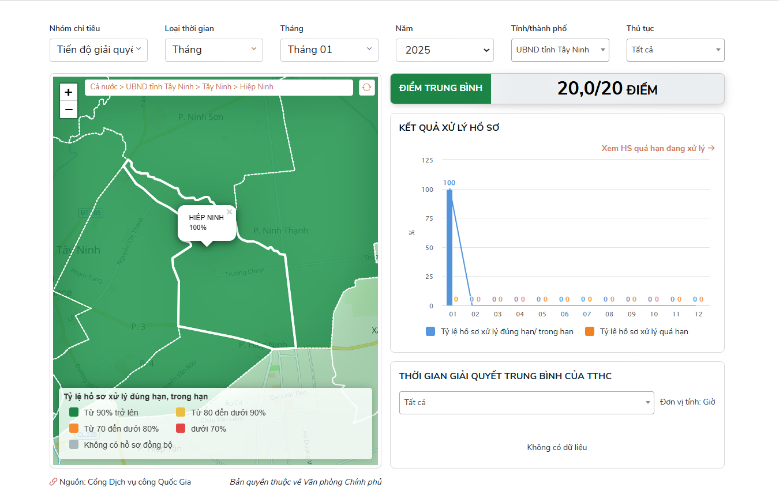Click the gray Không có hồ sơ đồng bộ swatch
Screen dimensions: 783x495
pyautogui.click(x=74, y=445)
